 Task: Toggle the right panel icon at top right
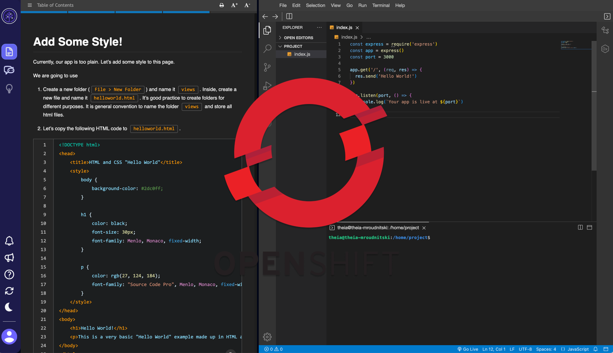tap(607, 16)
